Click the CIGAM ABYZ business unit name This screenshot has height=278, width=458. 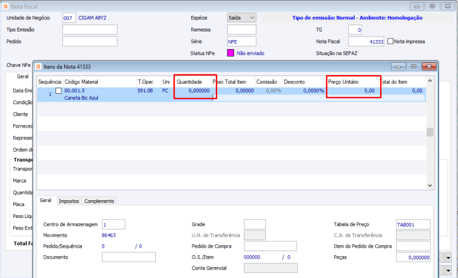point(92,18)
